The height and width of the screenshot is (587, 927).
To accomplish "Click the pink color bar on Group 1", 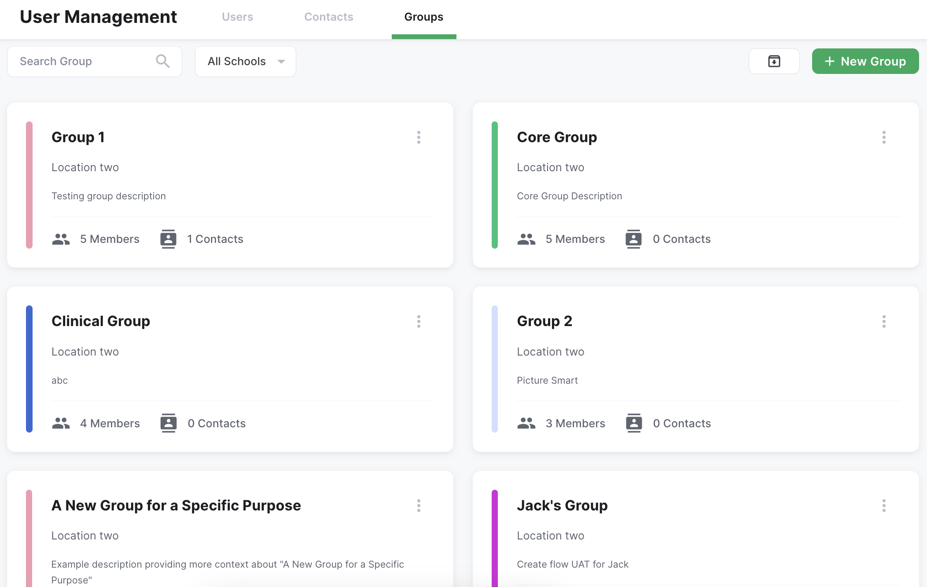I will (x=29, y=185).
